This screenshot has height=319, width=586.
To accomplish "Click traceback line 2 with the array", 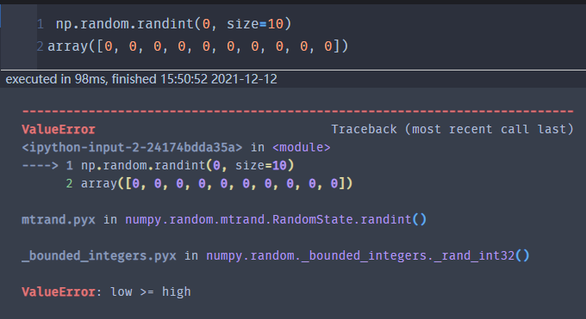I will pos(209,183).
